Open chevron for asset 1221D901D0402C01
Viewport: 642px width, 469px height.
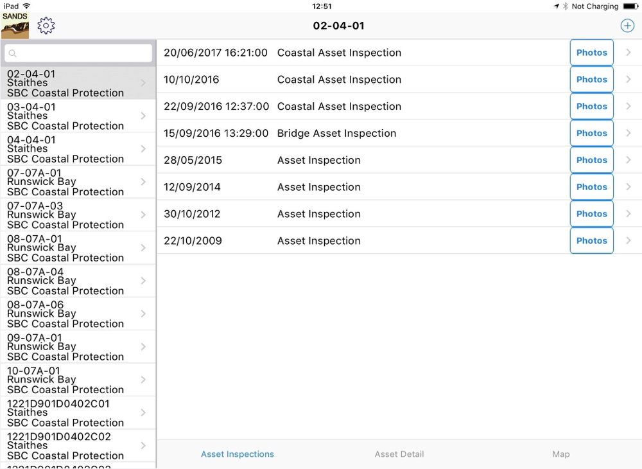point(143,412)
